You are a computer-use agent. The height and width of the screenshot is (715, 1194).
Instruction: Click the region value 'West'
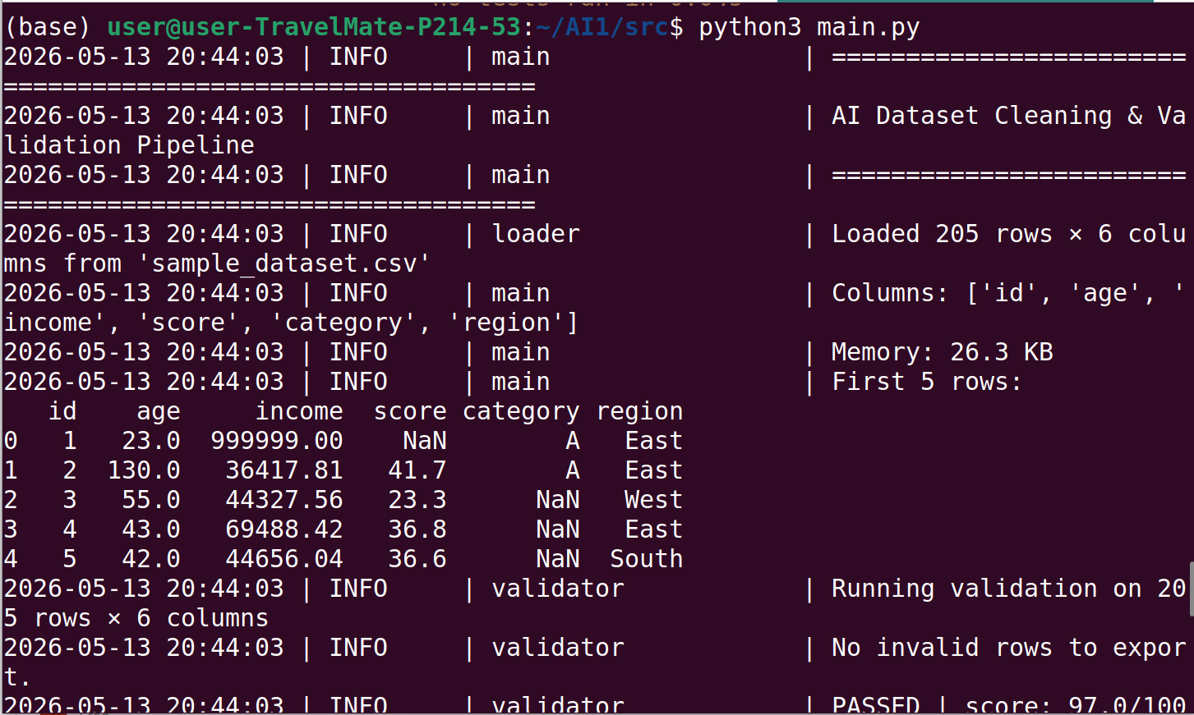[x=653, y=500]
